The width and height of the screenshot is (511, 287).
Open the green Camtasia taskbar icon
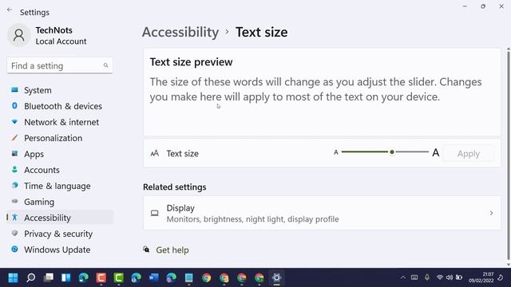tap(119, 277)
